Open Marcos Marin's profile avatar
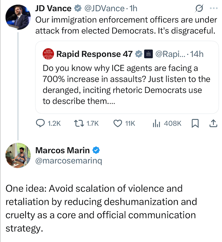222x242 pixels. [x=18, y=155]
